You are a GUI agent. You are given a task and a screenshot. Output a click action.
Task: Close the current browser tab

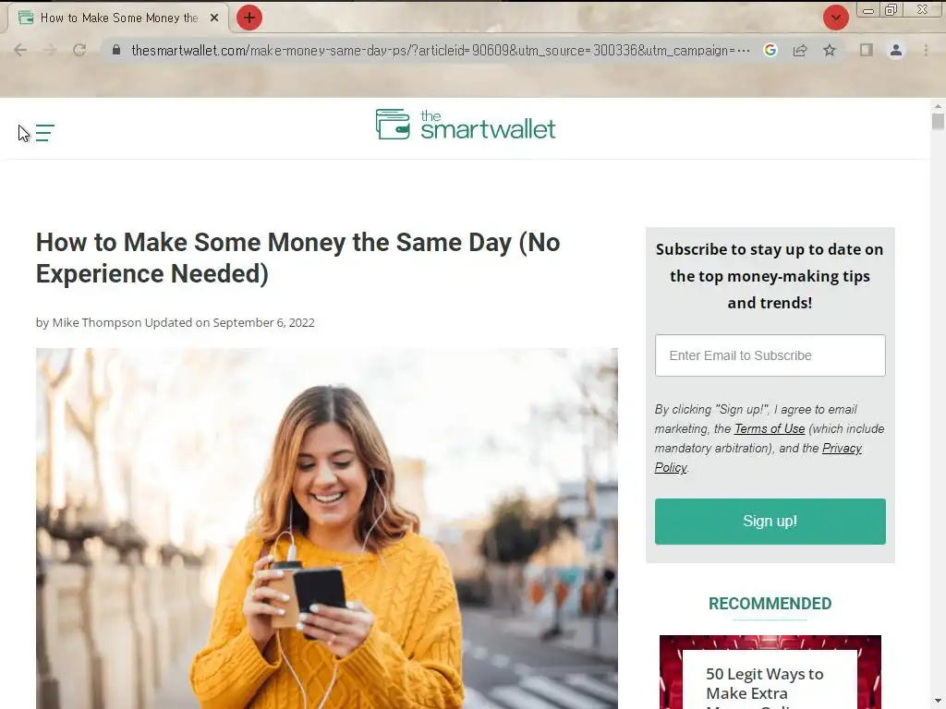(x=214, y=18)
